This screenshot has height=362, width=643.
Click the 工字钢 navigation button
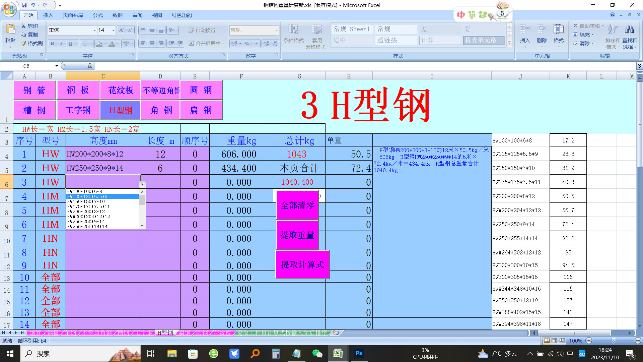[x=78, y=110]
